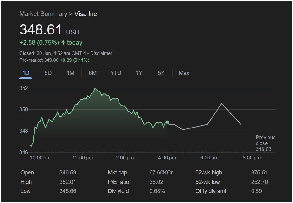
Task: Show the 6M price history
Action: (x=93, y=73)
